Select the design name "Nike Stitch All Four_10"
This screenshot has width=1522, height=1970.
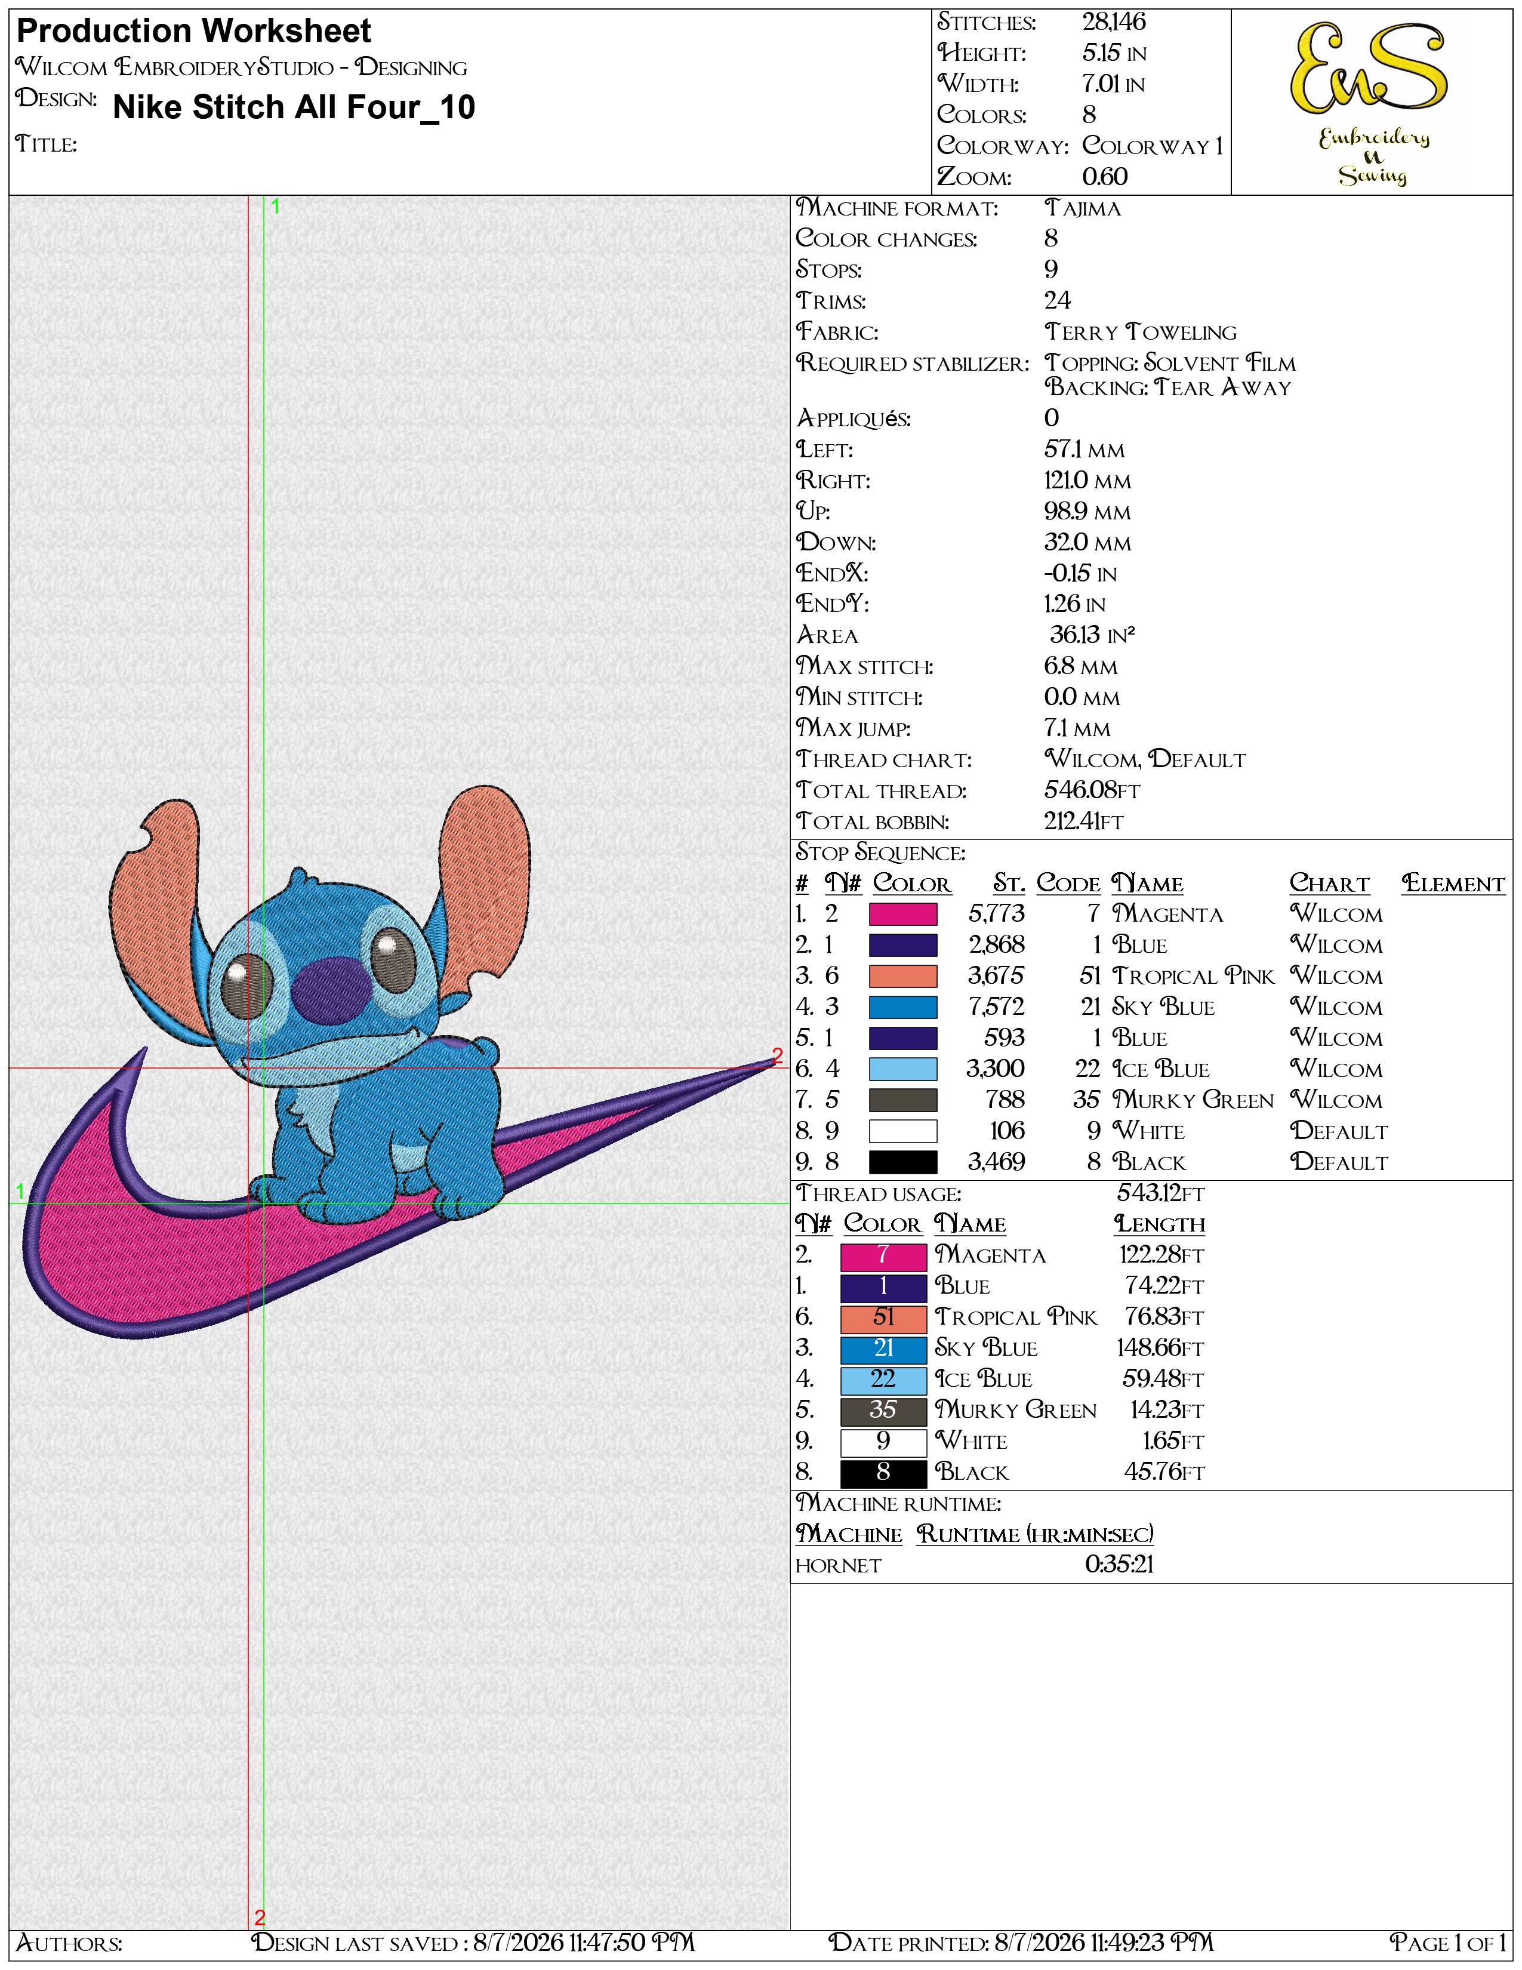[294, 107]
